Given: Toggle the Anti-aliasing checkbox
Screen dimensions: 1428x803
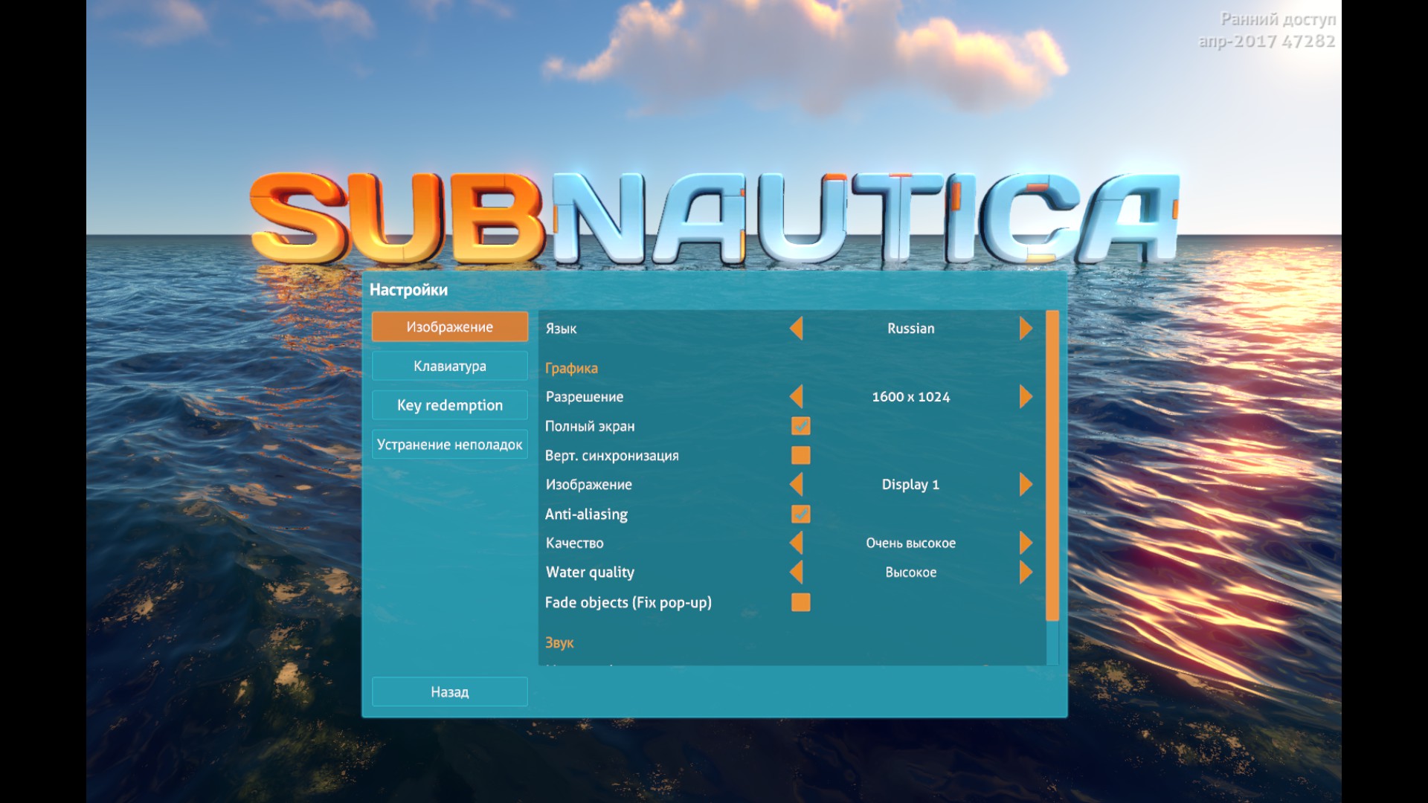Looking at the screenshot, I should (800, 514).
